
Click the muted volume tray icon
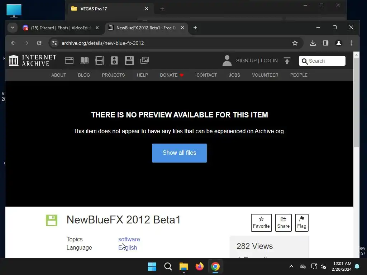tap(324, 266)
